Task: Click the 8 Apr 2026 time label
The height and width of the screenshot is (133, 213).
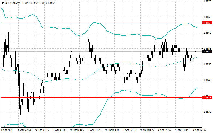Action: [7, 130]
